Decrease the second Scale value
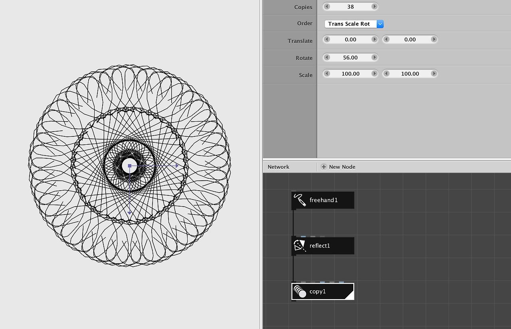Screen dimensions: 511x329 [x=386, y=73]
